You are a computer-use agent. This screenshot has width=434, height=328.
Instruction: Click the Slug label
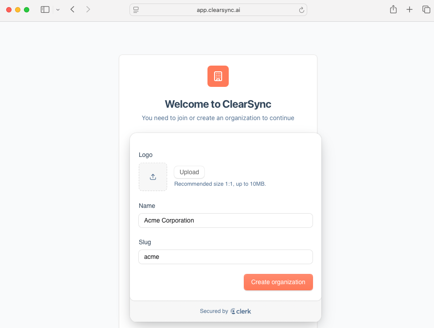point(145,242)
